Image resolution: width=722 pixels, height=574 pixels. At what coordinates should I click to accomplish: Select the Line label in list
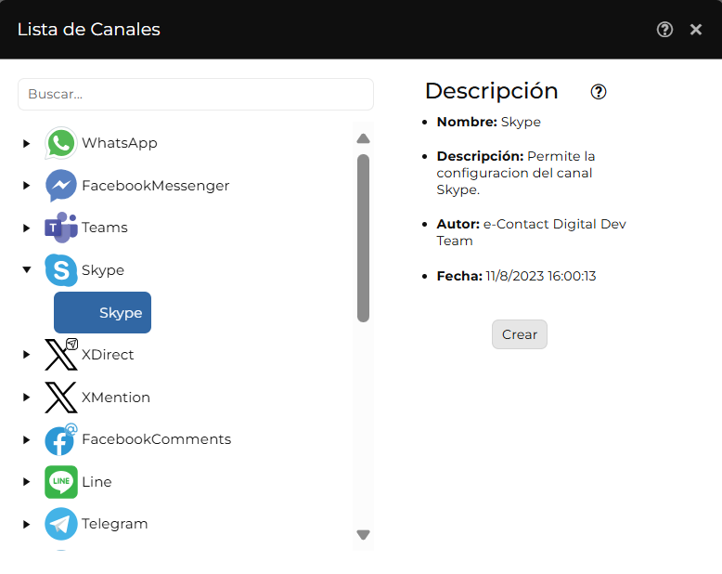pyautogui.click(x=97, y=482)
